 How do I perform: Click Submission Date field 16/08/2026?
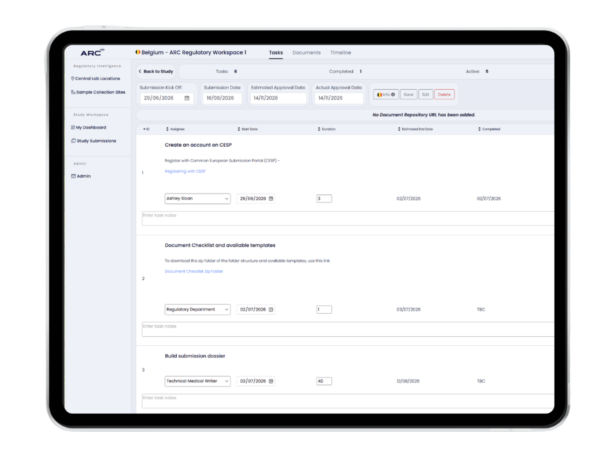tap(222, 98)
